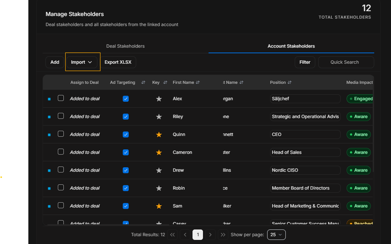Edit the Säljchef position field
The height and width of the screenshot is (244, 391).
305,99
